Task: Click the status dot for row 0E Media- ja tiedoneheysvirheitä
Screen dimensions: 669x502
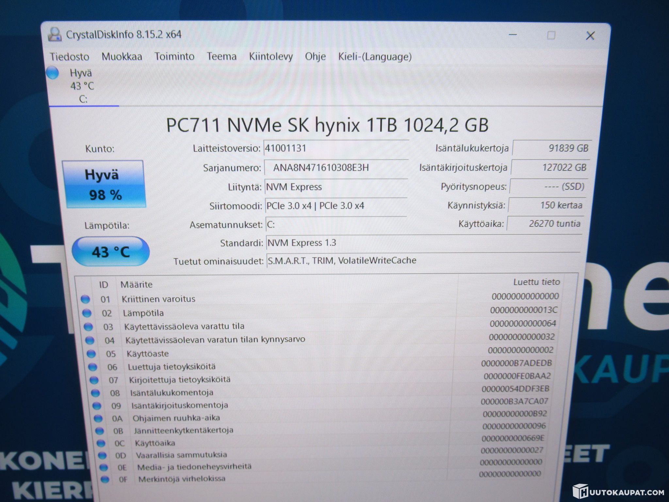Action: pos(104,467)
